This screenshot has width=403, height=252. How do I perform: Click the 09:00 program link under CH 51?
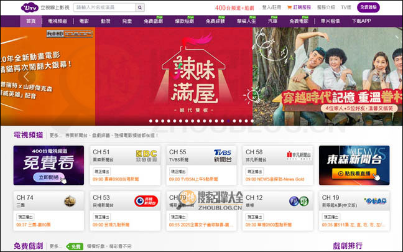pos(116,179)
